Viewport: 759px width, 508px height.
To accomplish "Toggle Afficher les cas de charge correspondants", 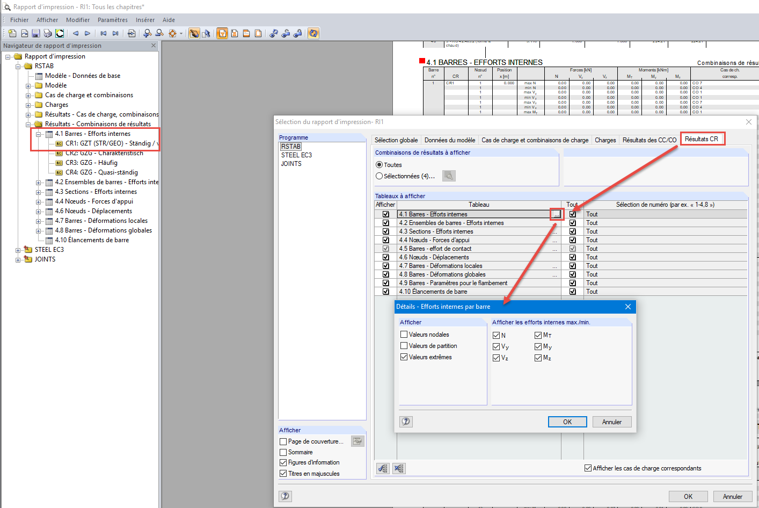I will tap(588, 468).
